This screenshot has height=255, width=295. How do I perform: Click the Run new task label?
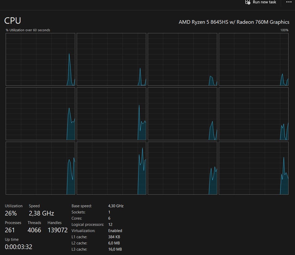[264, 2]
